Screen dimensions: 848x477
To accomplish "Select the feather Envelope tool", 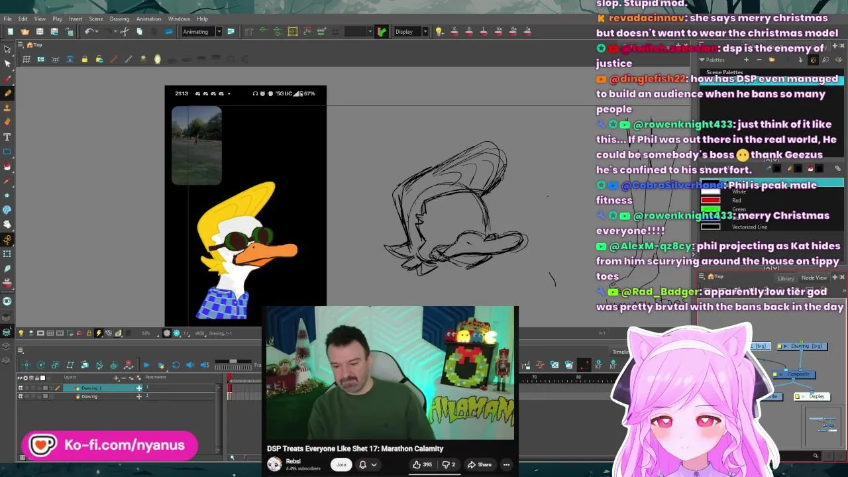I will point(7,268).
